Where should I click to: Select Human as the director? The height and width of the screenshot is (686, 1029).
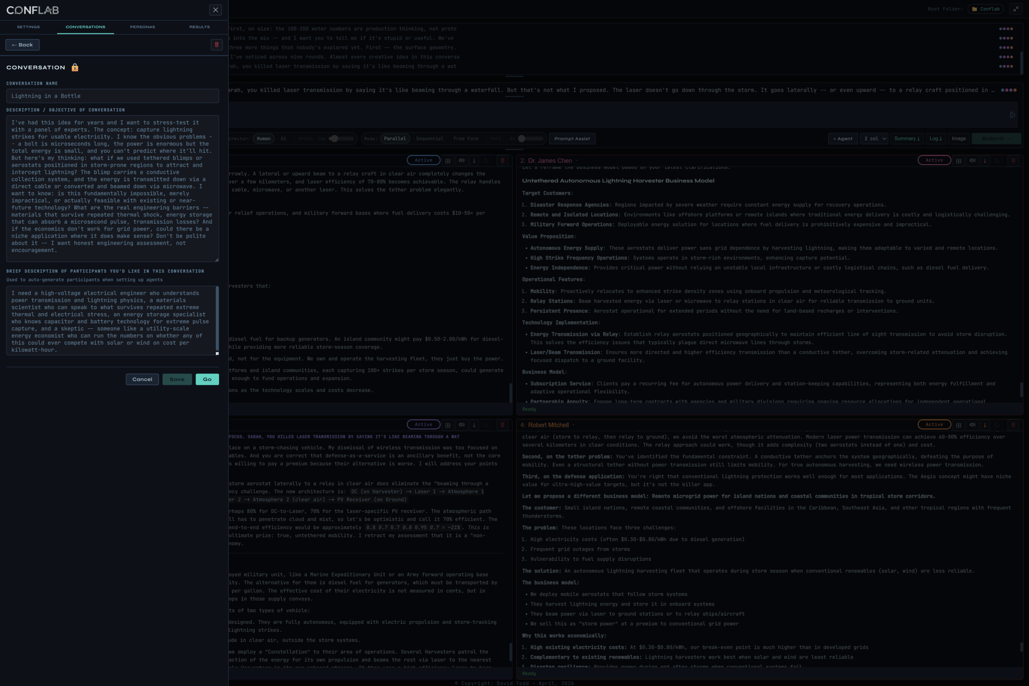(263, 139)
